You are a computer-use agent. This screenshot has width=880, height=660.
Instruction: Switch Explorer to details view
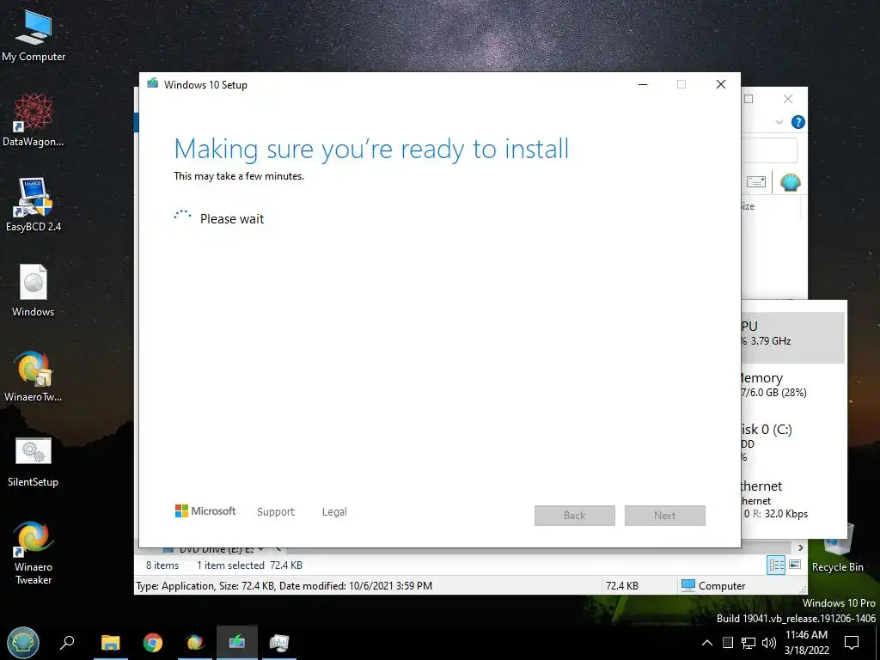(776, 565)
